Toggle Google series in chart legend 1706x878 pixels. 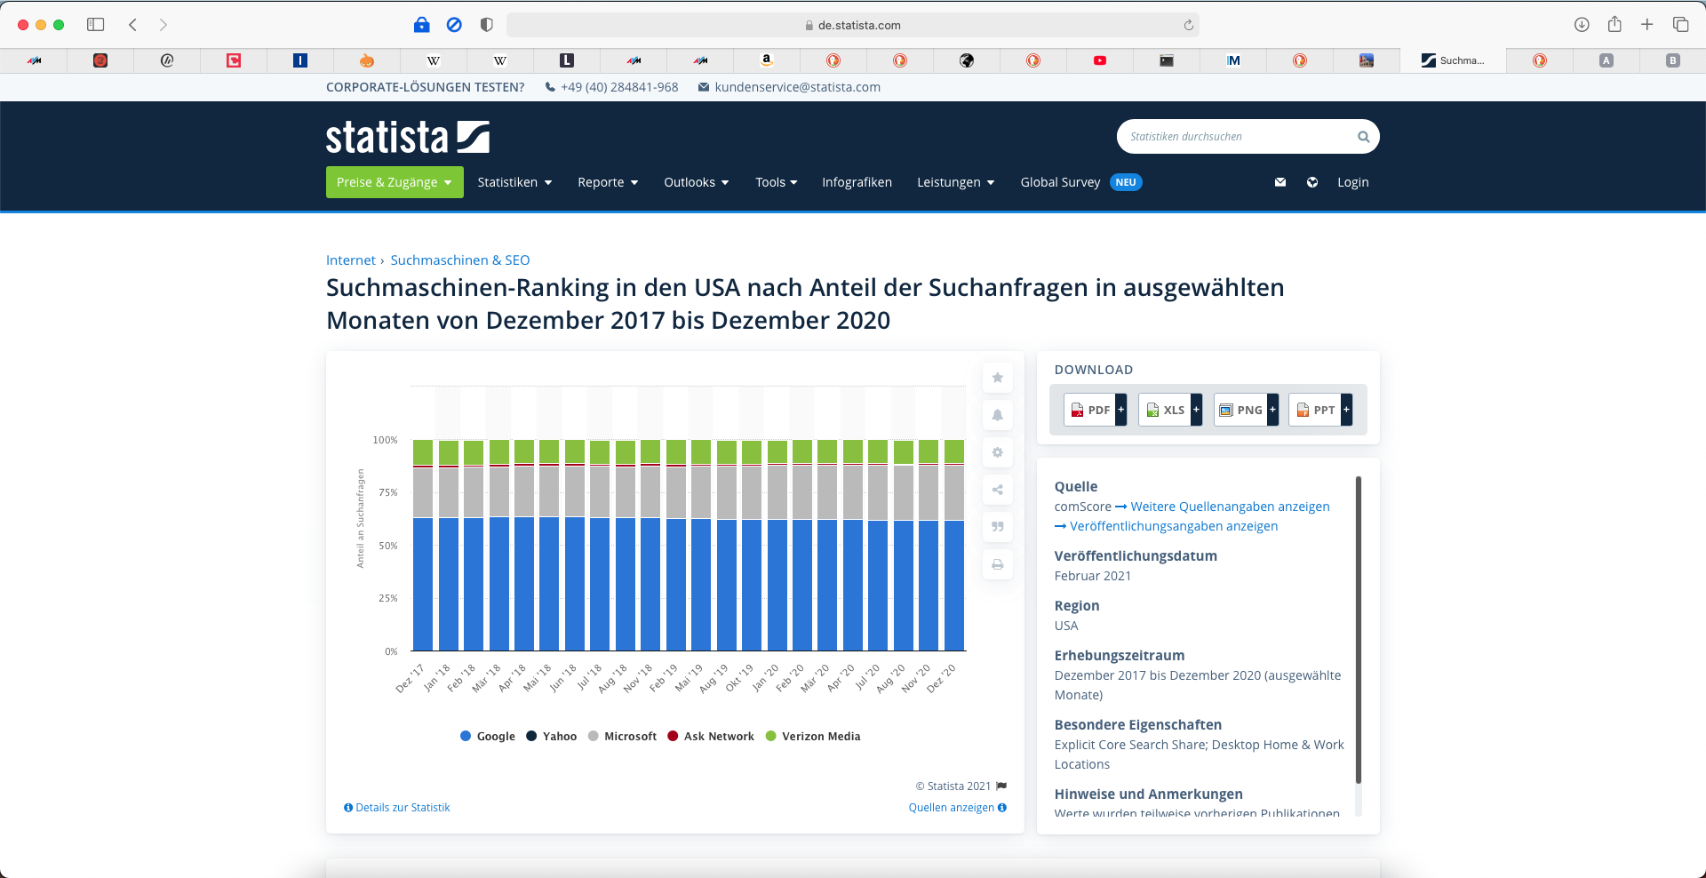488,736
